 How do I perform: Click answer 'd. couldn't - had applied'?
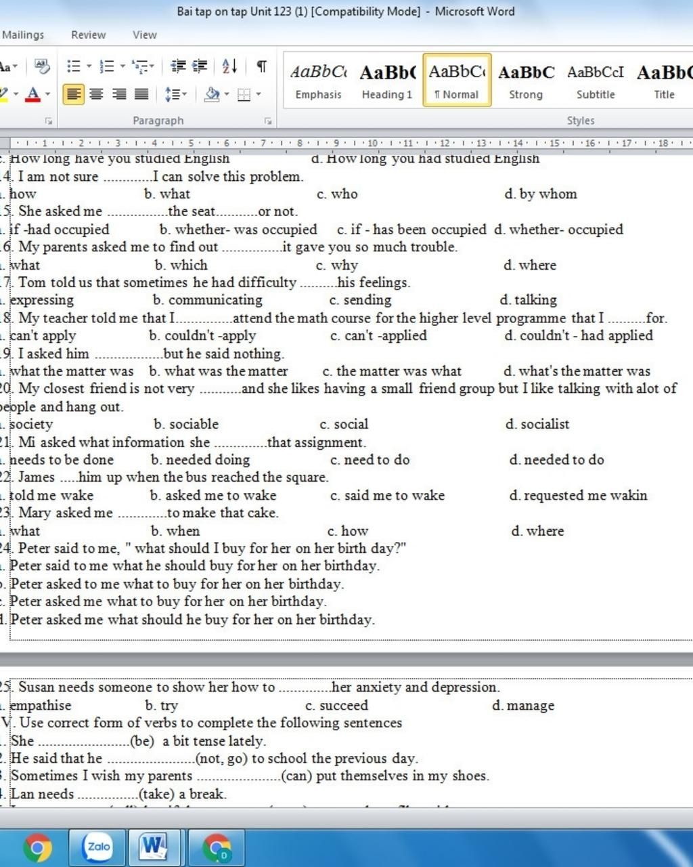pos(579,335)
